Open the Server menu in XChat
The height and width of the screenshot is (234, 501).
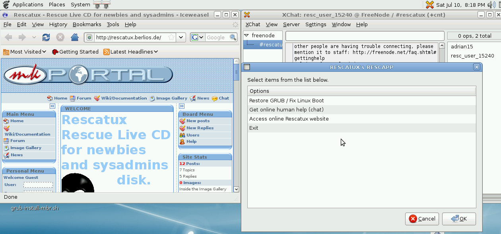pos(291,25)
